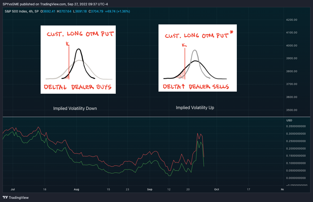Click the TradingView logo icon
Viewport: 313px width, 202px height.
[x=5, y=197]
